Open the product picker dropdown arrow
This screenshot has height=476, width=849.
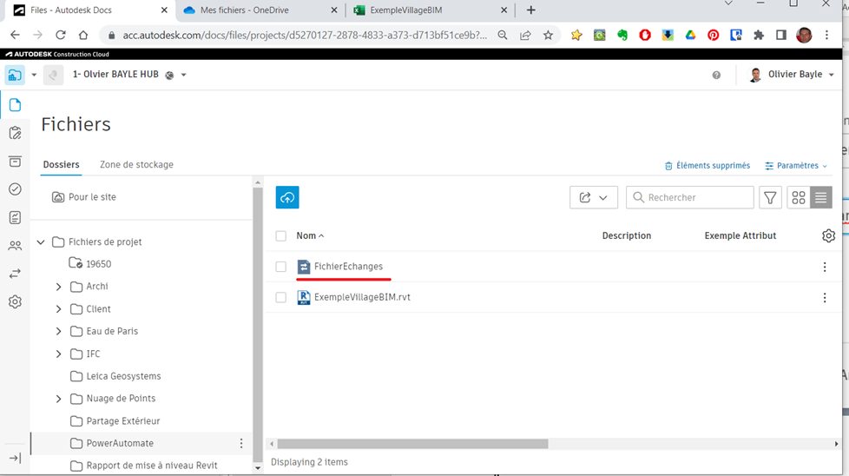coord(34,75)
